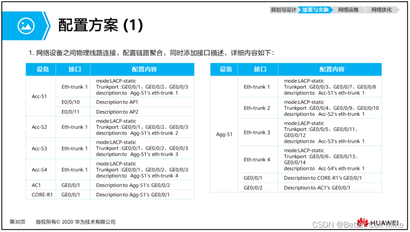Click the description to Acc-S4's eth-trunk 1
410x232 pixels.
coord(324,169)
